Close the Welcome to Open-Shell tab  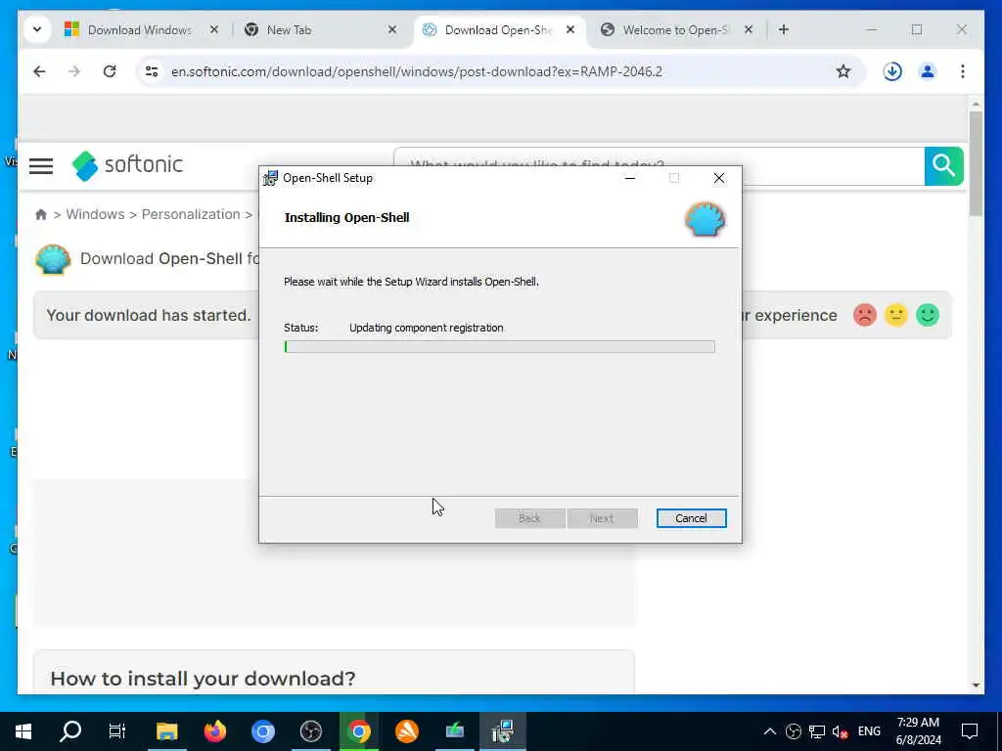(x=749, y=29)
